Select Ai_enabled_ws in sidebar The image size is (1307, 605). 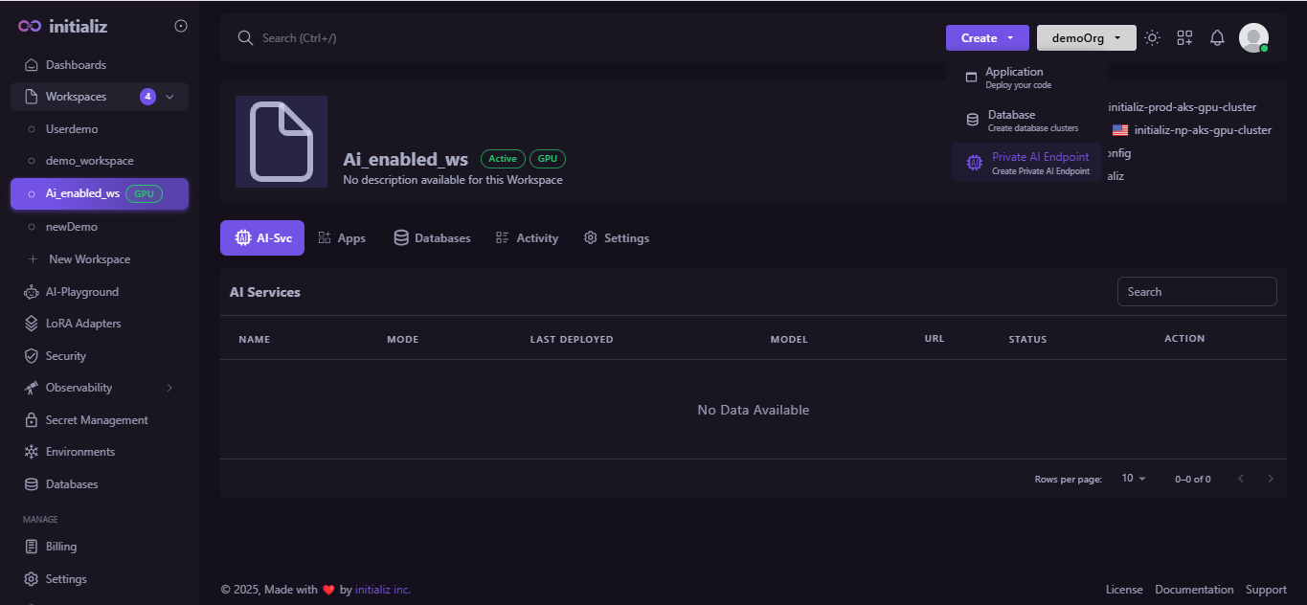coord(100,193)
